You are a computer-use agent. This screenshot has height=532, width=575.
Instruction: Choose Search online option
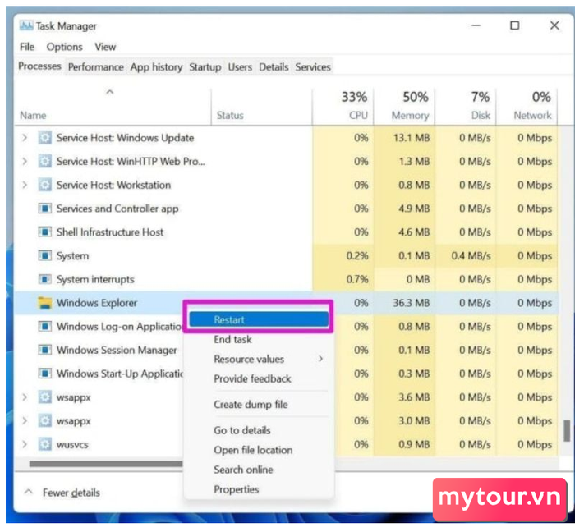click(x=243, y=470)
